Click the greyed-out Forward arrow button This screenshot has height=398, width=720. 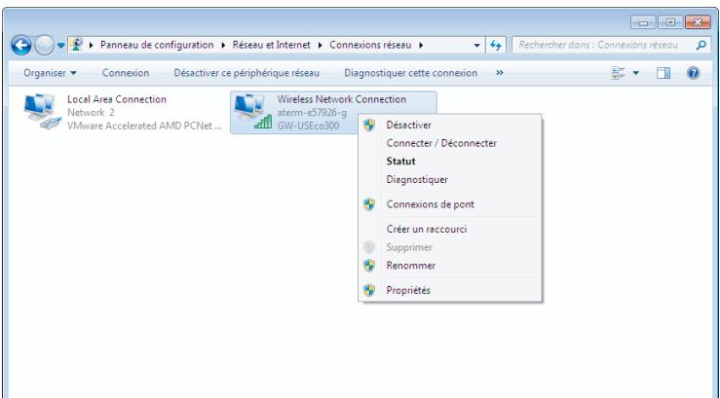point(44,46)
